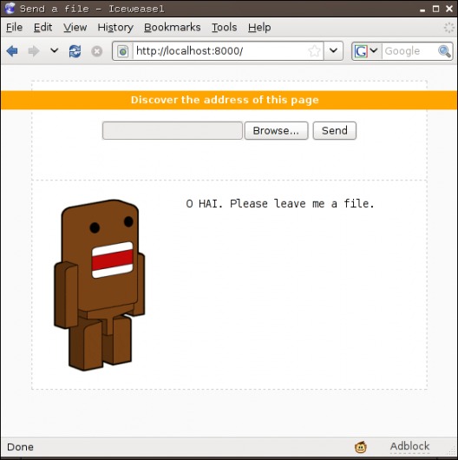Open the back/forward history dropdown arrow
Image resolution: width=458 pixels, height=460 pixels.
(x=55, y=50)
